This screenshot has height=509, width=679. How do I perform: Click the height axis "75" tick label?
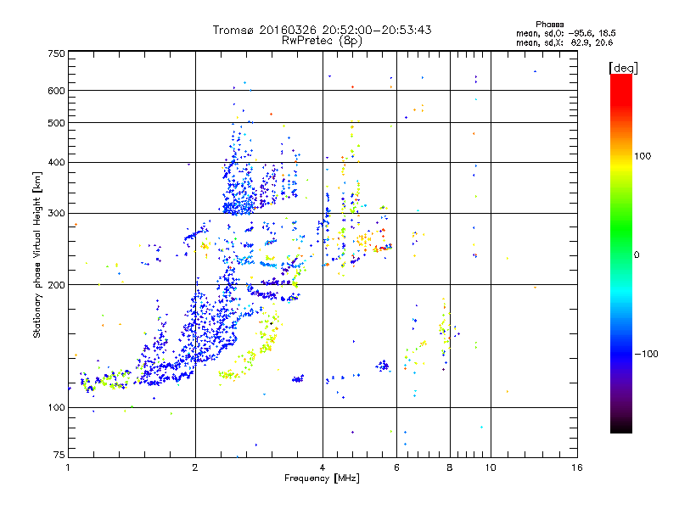[x=59, y=455]
